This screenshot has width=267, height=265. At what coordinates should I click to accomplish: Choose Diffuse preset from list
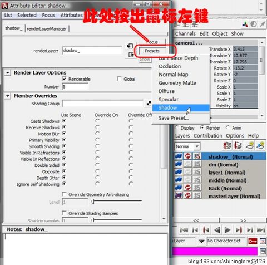[181, 91]
